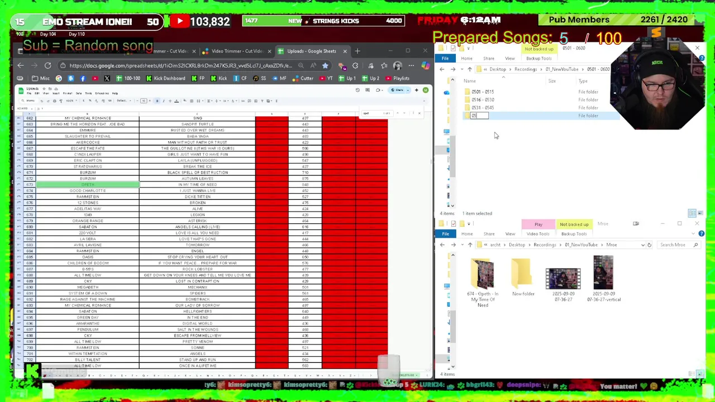This screenshot has height=402, width=715.
Task: Open the Play contextual tab in Mroe window
Action: point(538,224)
